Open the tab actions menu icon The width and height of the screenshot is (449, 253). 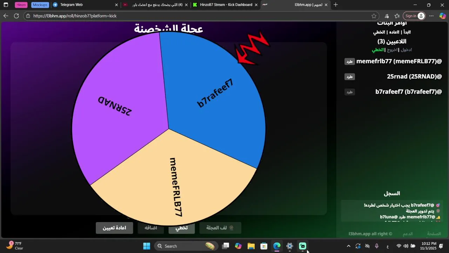pos(6,5)
